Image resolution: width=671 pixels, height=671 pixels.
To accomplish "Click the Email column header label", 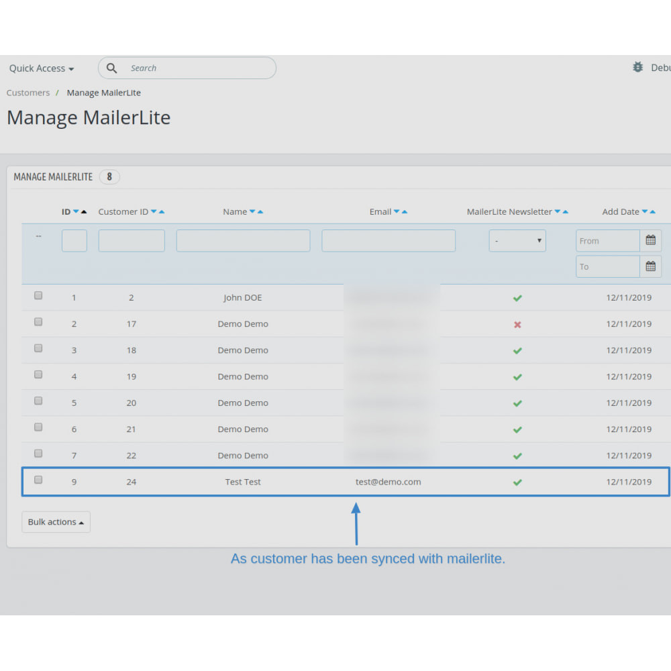I will [x=380, y=212].
